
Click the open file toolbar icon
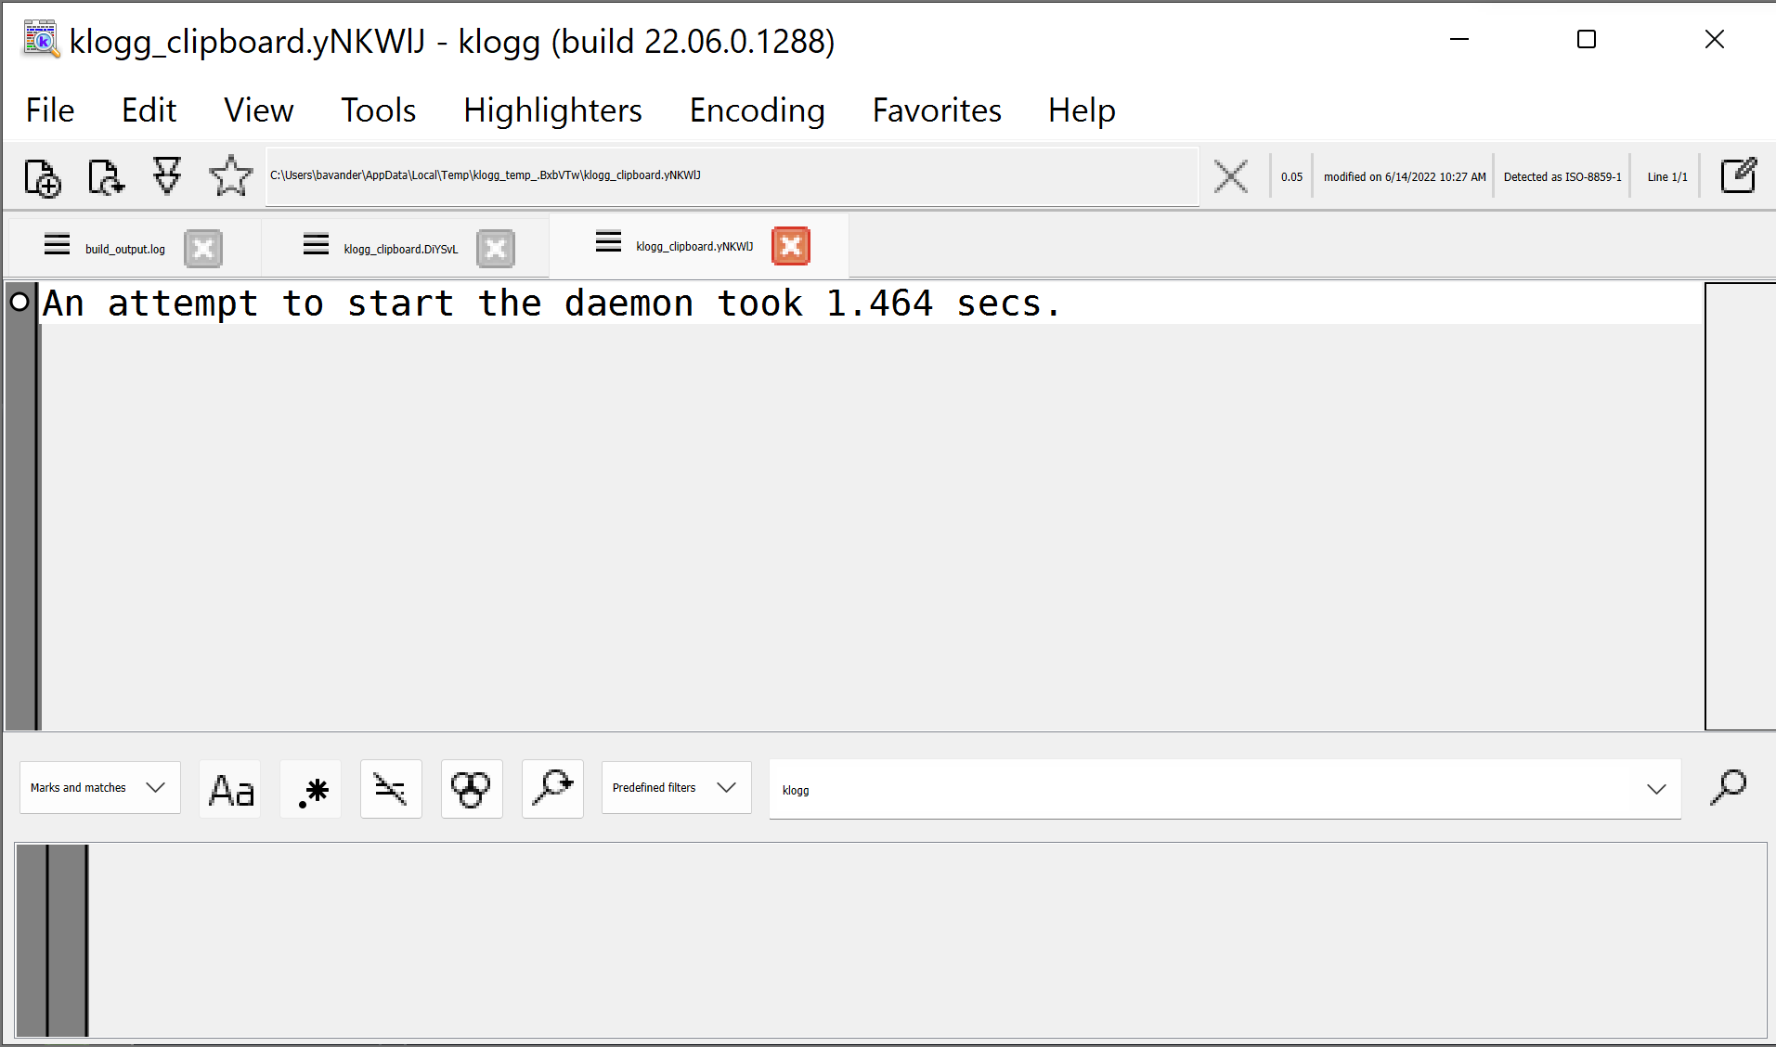[43, 177]
